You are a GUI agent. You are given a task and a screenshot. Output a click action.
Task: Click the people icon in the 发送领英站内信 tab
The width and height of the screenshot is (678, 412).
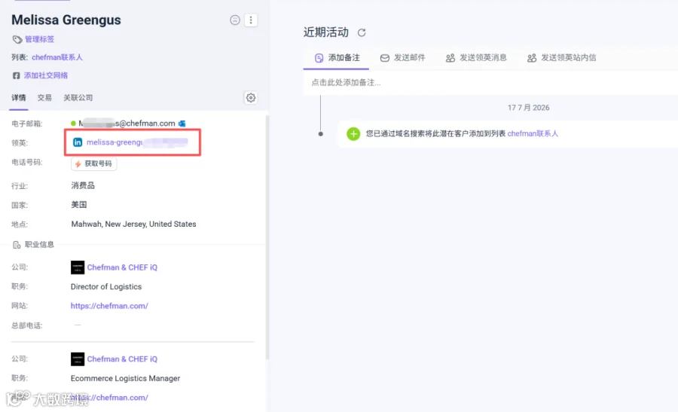coord(532,58)
